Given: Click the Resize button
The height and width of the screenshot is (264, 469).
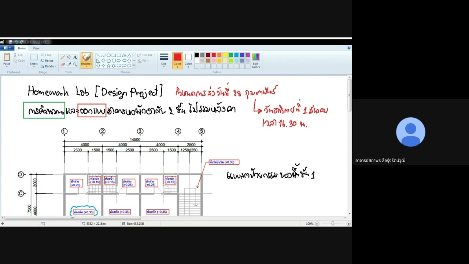Looking at the screenshot, I should 47,60.
